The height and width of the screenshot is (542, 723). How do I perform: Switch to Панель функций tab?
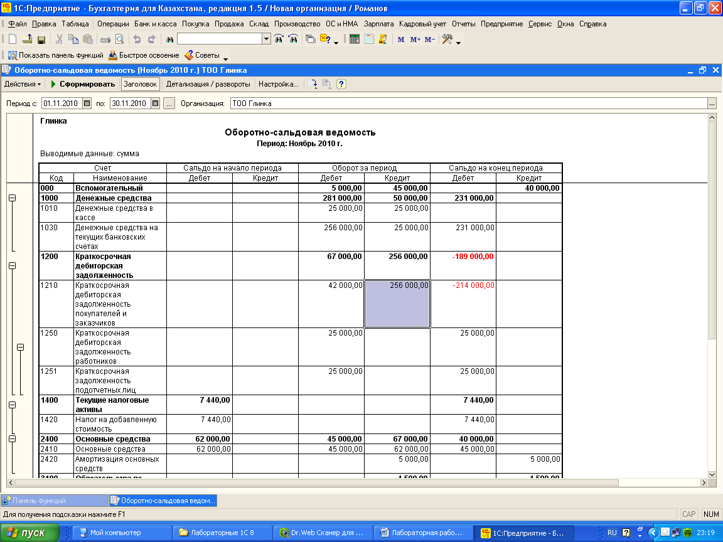click(55, 501)
